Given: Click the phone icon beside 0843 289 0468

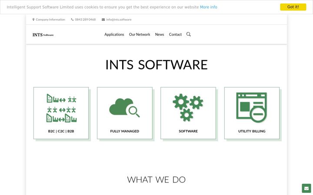Looking at the screenshot, I should coord(72,19).
